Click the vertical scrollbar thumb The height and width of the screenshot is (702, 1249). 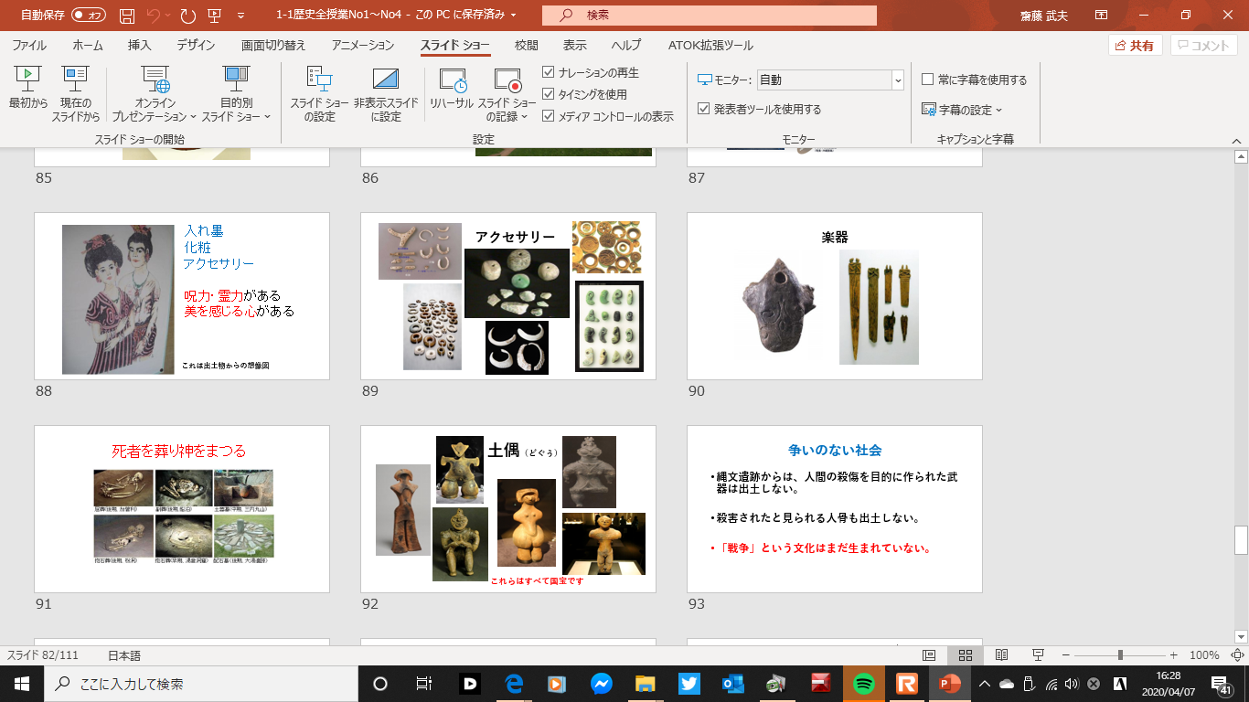1241,540
